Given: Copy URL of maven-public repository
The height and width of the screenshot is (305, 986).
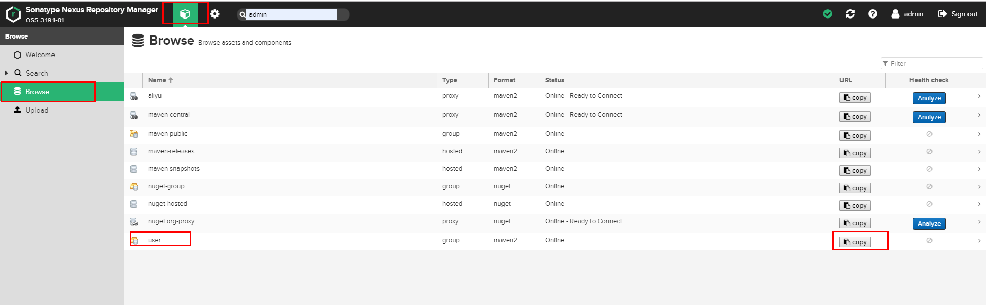Looking at the screenshot, I should [855, 136].
